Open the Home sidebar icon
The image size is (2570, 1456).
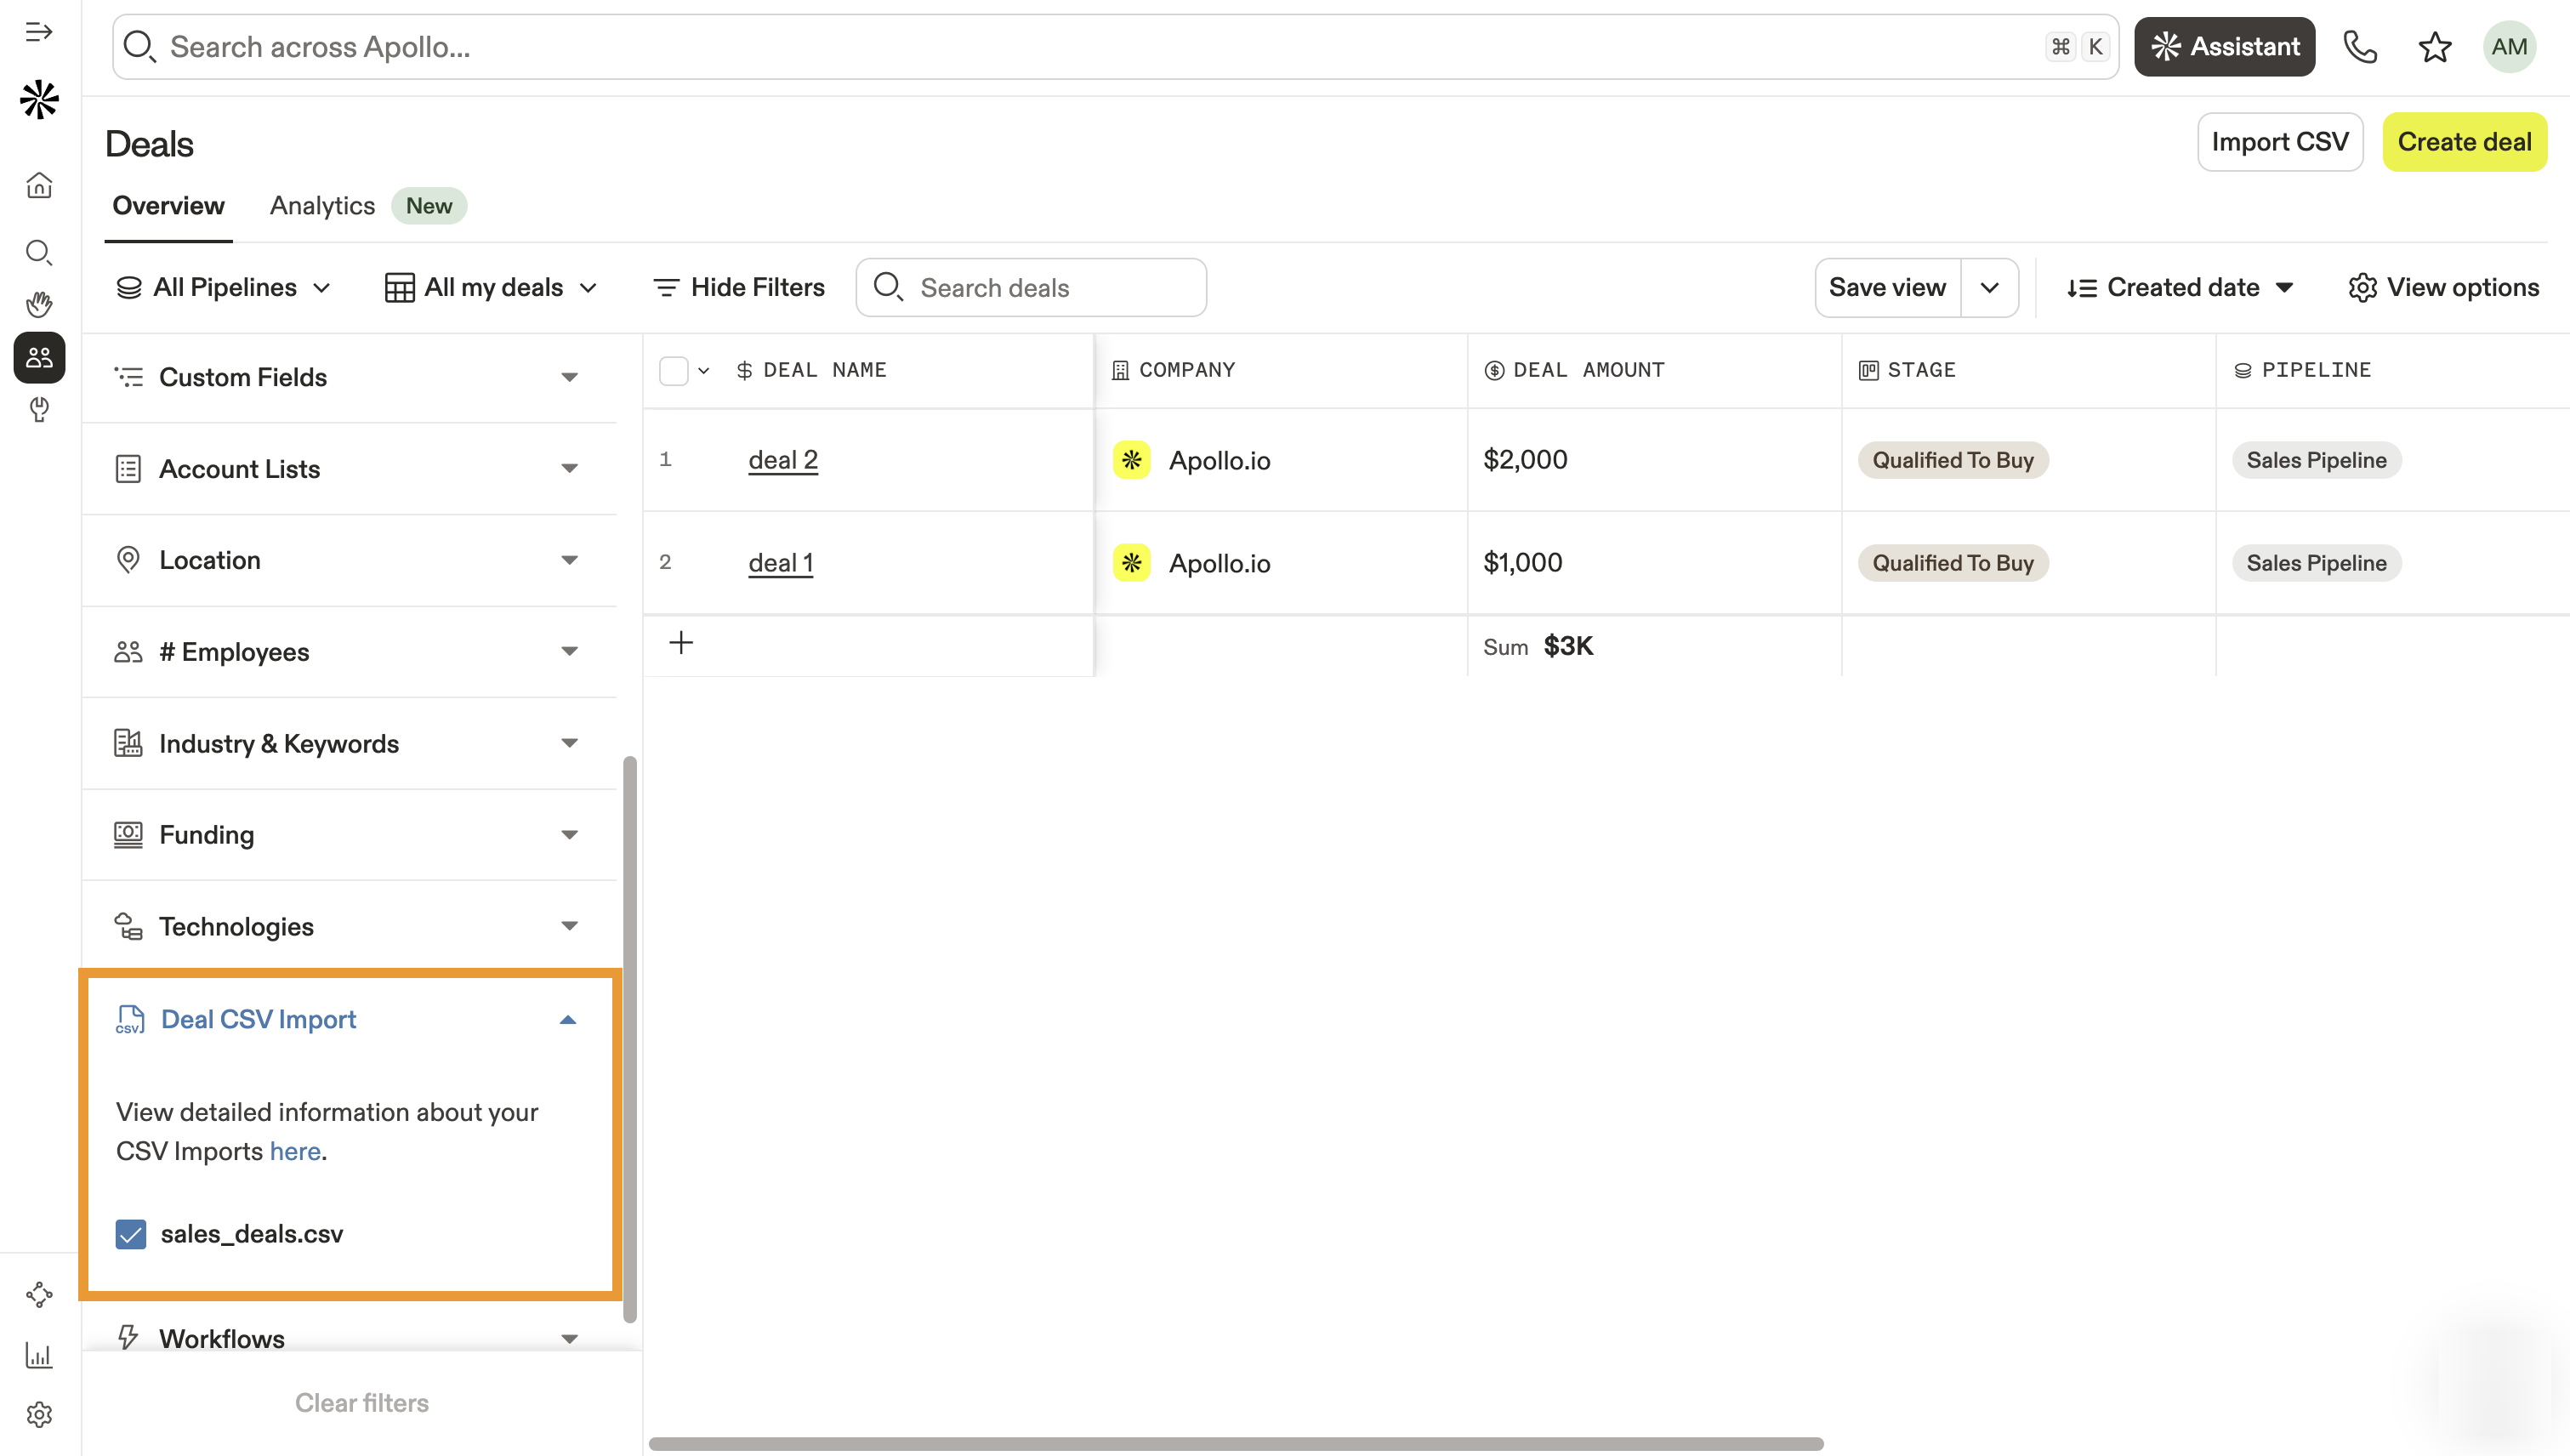pos(39,185)
